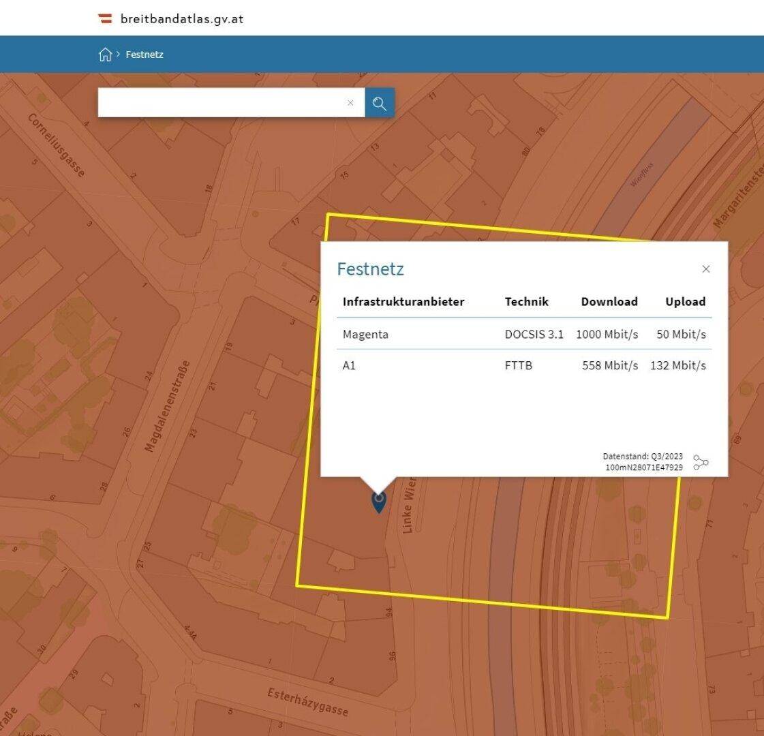
Task: Close the Festnetz popup
Action: pos(706,269)
